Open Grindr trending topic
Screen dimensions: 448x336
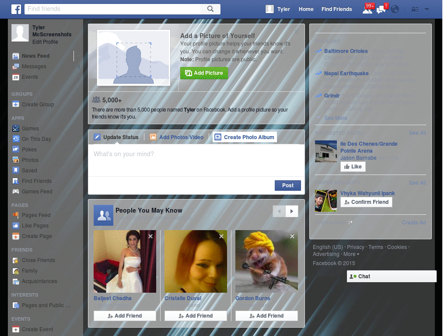pos(332,95)
